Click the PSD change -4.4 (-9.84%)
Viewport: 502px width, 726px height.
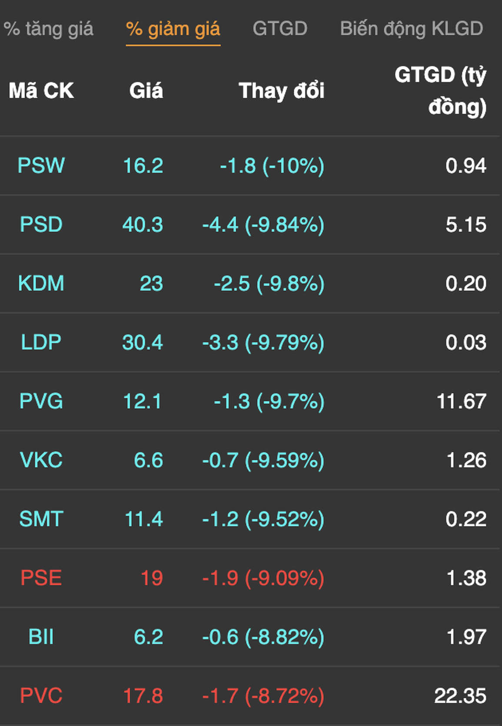[x=263, y=225]
